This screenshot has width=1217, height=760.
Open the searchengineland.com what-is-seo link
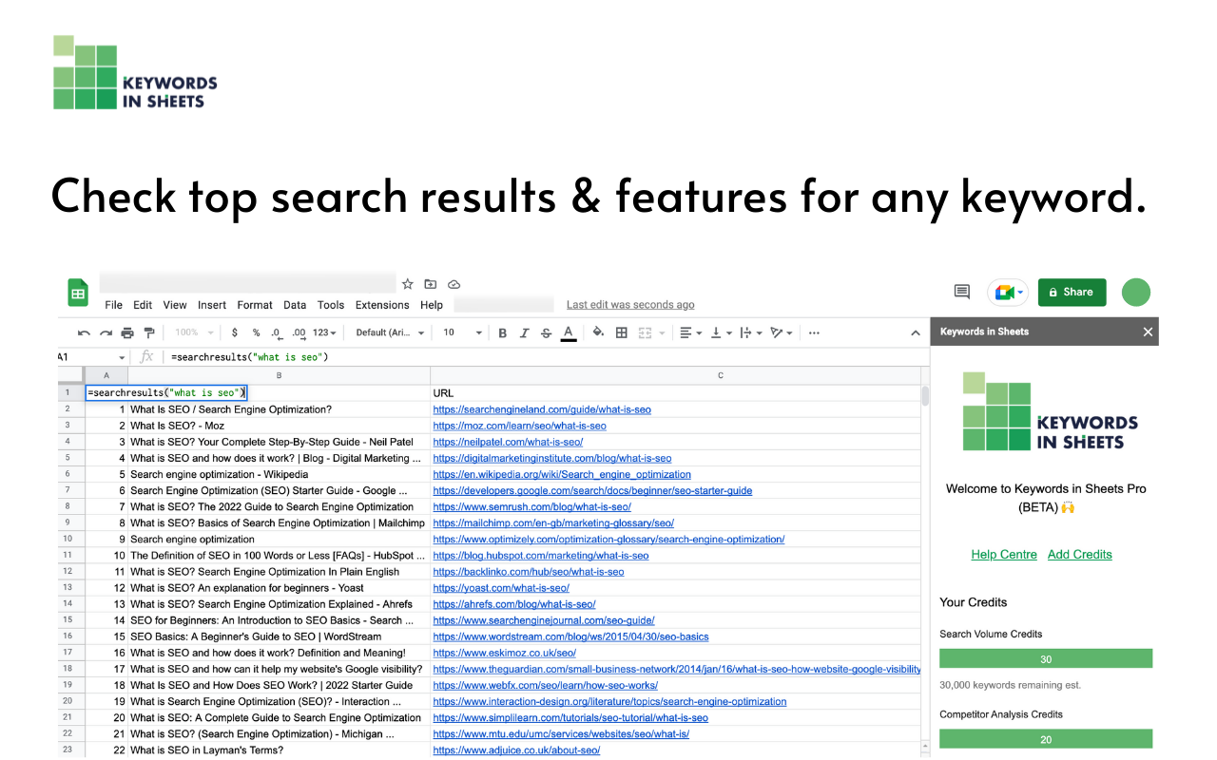click(542, 409)
